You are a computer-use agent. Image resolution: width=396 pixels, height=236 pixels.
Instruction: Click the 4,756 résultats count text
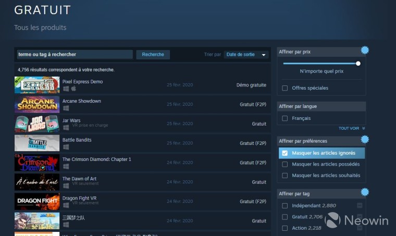pos(66,70)
